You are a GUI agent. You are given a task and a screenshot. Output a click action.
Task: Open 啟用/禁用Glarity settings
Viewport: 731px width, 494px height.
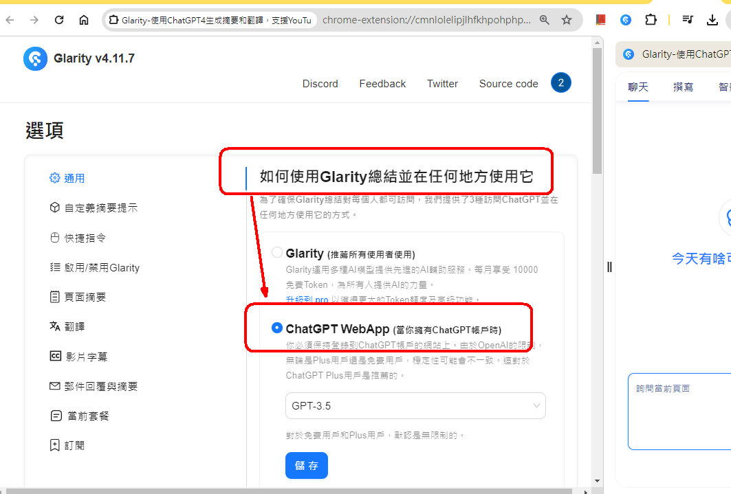click(95, 268)
